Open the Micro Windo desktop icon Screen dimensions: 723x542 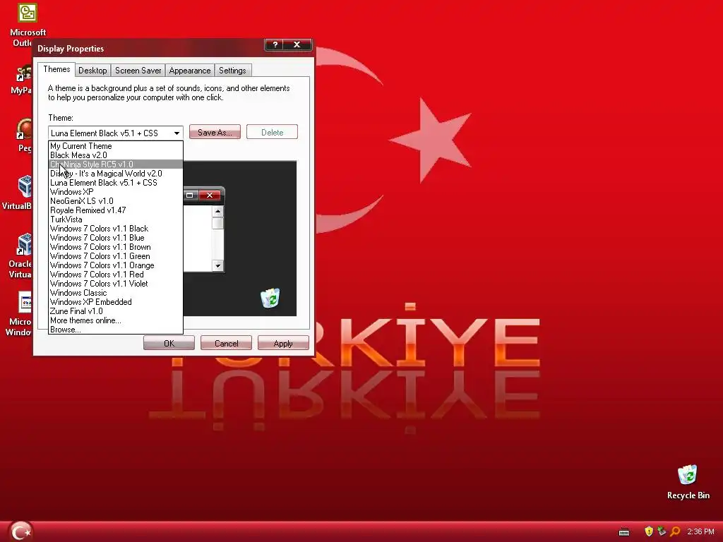[25, 302]
